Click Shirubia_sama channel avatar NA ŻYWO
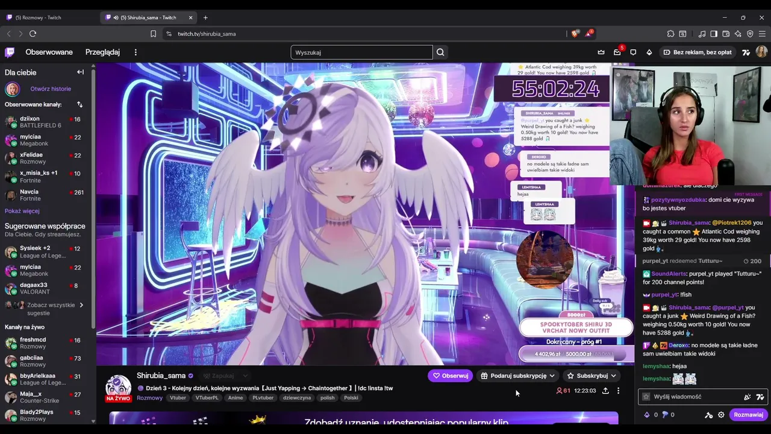Screen dimensions: 771x434 point(119,388)
